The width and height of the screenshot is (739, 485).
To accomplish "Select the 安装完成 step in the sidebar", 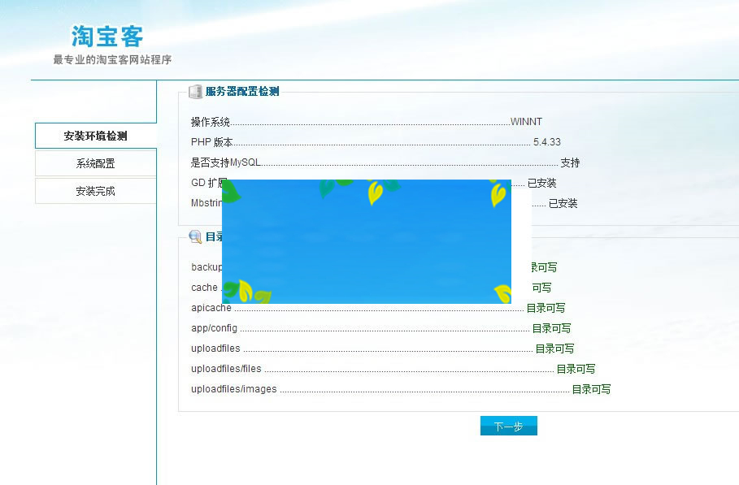I will (95, 190).
